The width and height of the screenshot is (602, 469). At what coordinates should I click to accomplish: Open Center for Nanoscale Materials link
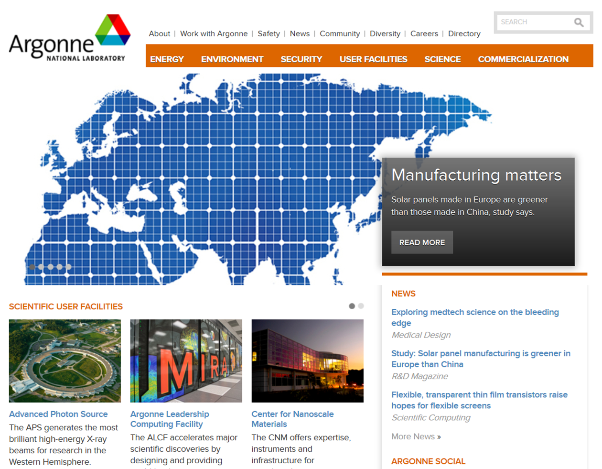tap(292, 419)
